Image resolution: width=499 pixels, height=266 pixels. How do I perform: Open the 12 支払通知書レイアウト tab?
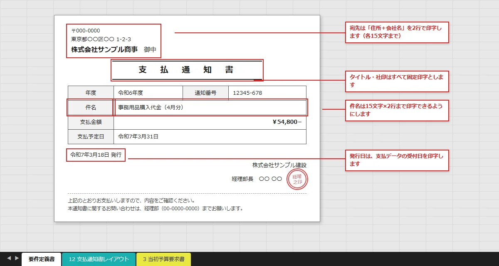pyautogui.click(x=99, y=259)
